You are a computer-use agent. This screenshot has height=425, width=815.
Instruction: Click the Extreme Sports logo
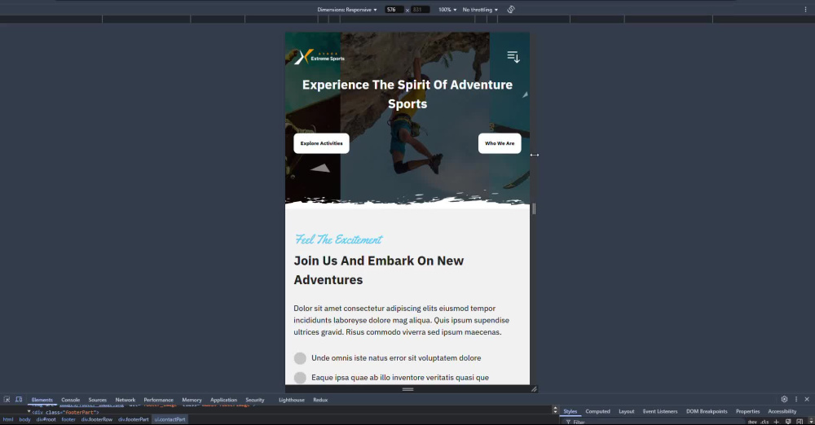(319, 57)
